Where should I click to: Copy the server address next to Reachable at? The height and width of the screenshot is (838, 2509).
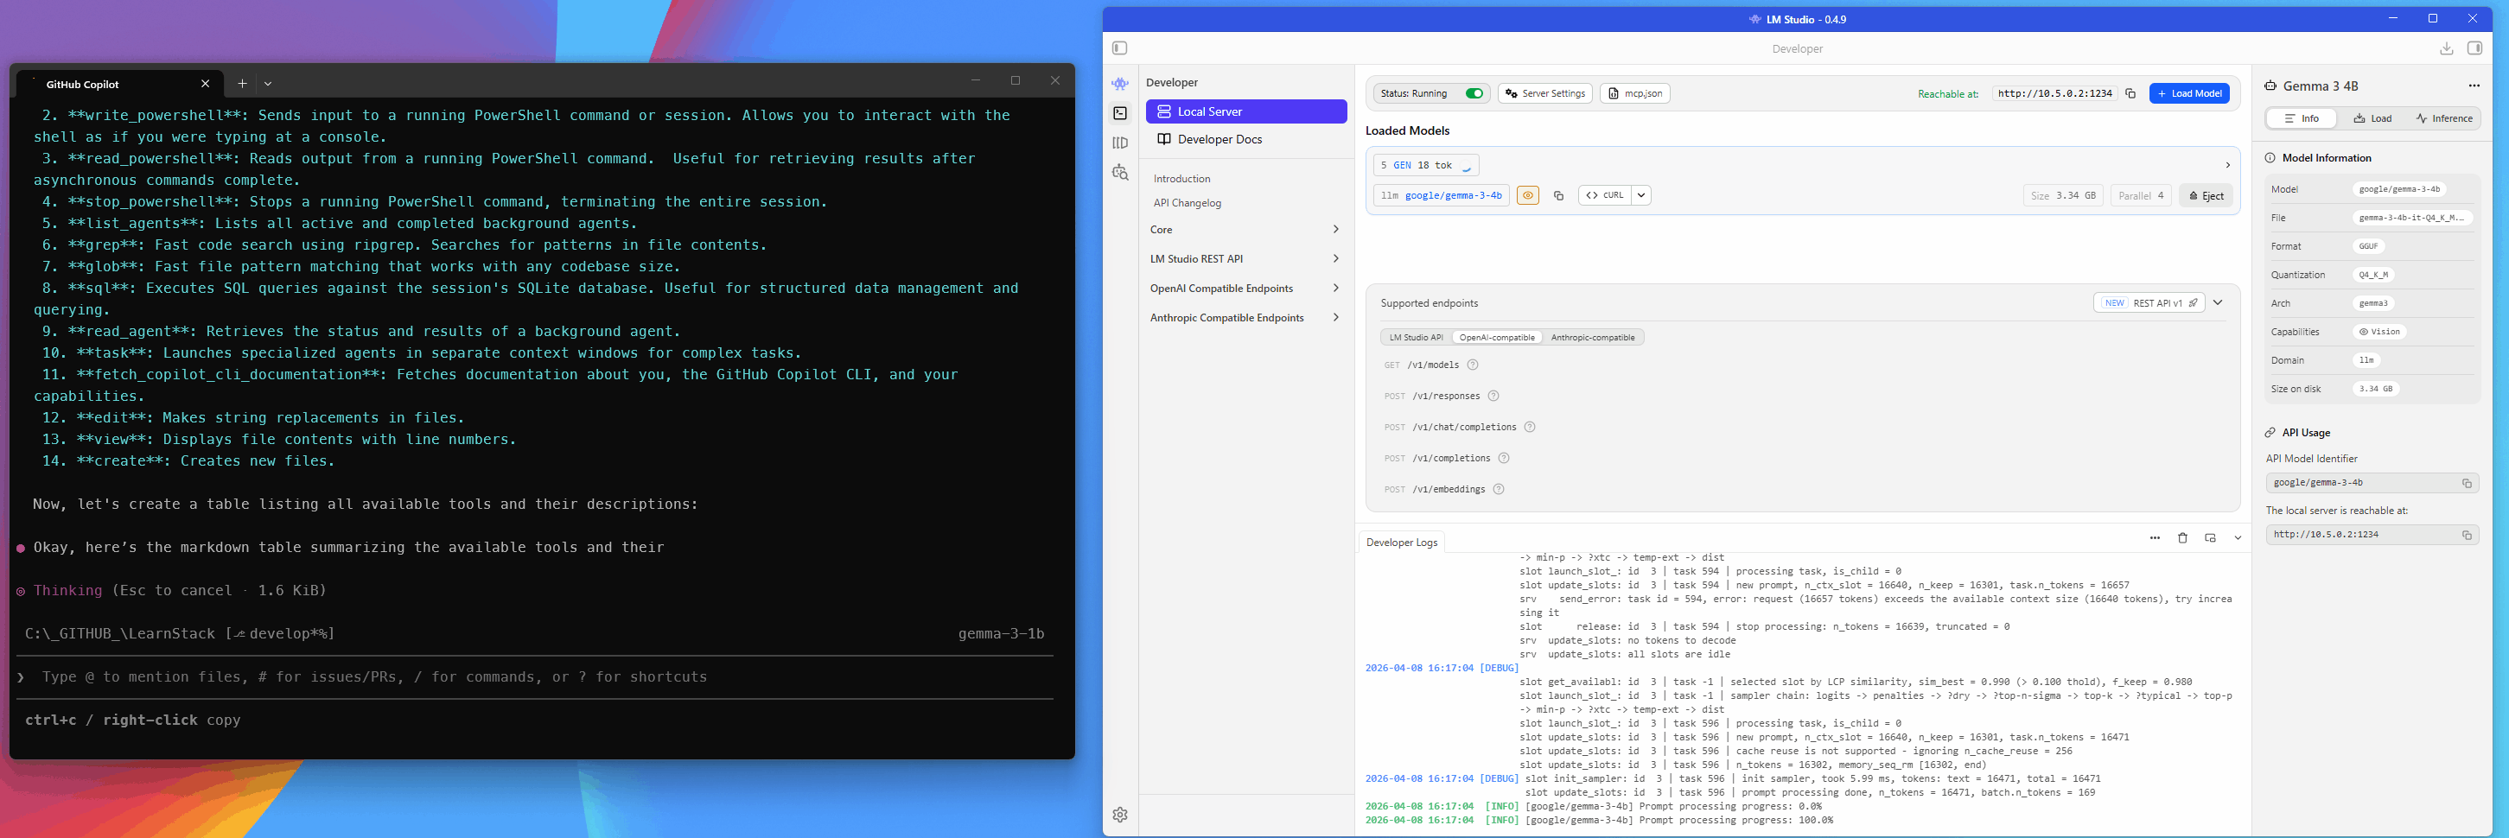[2130, 94]
